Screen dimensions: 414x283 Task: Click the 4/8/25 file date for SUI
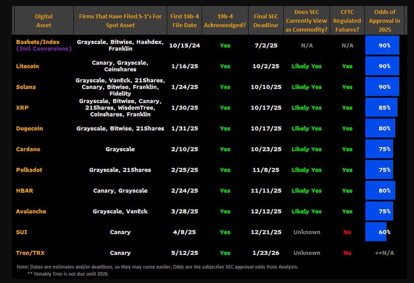184,232
